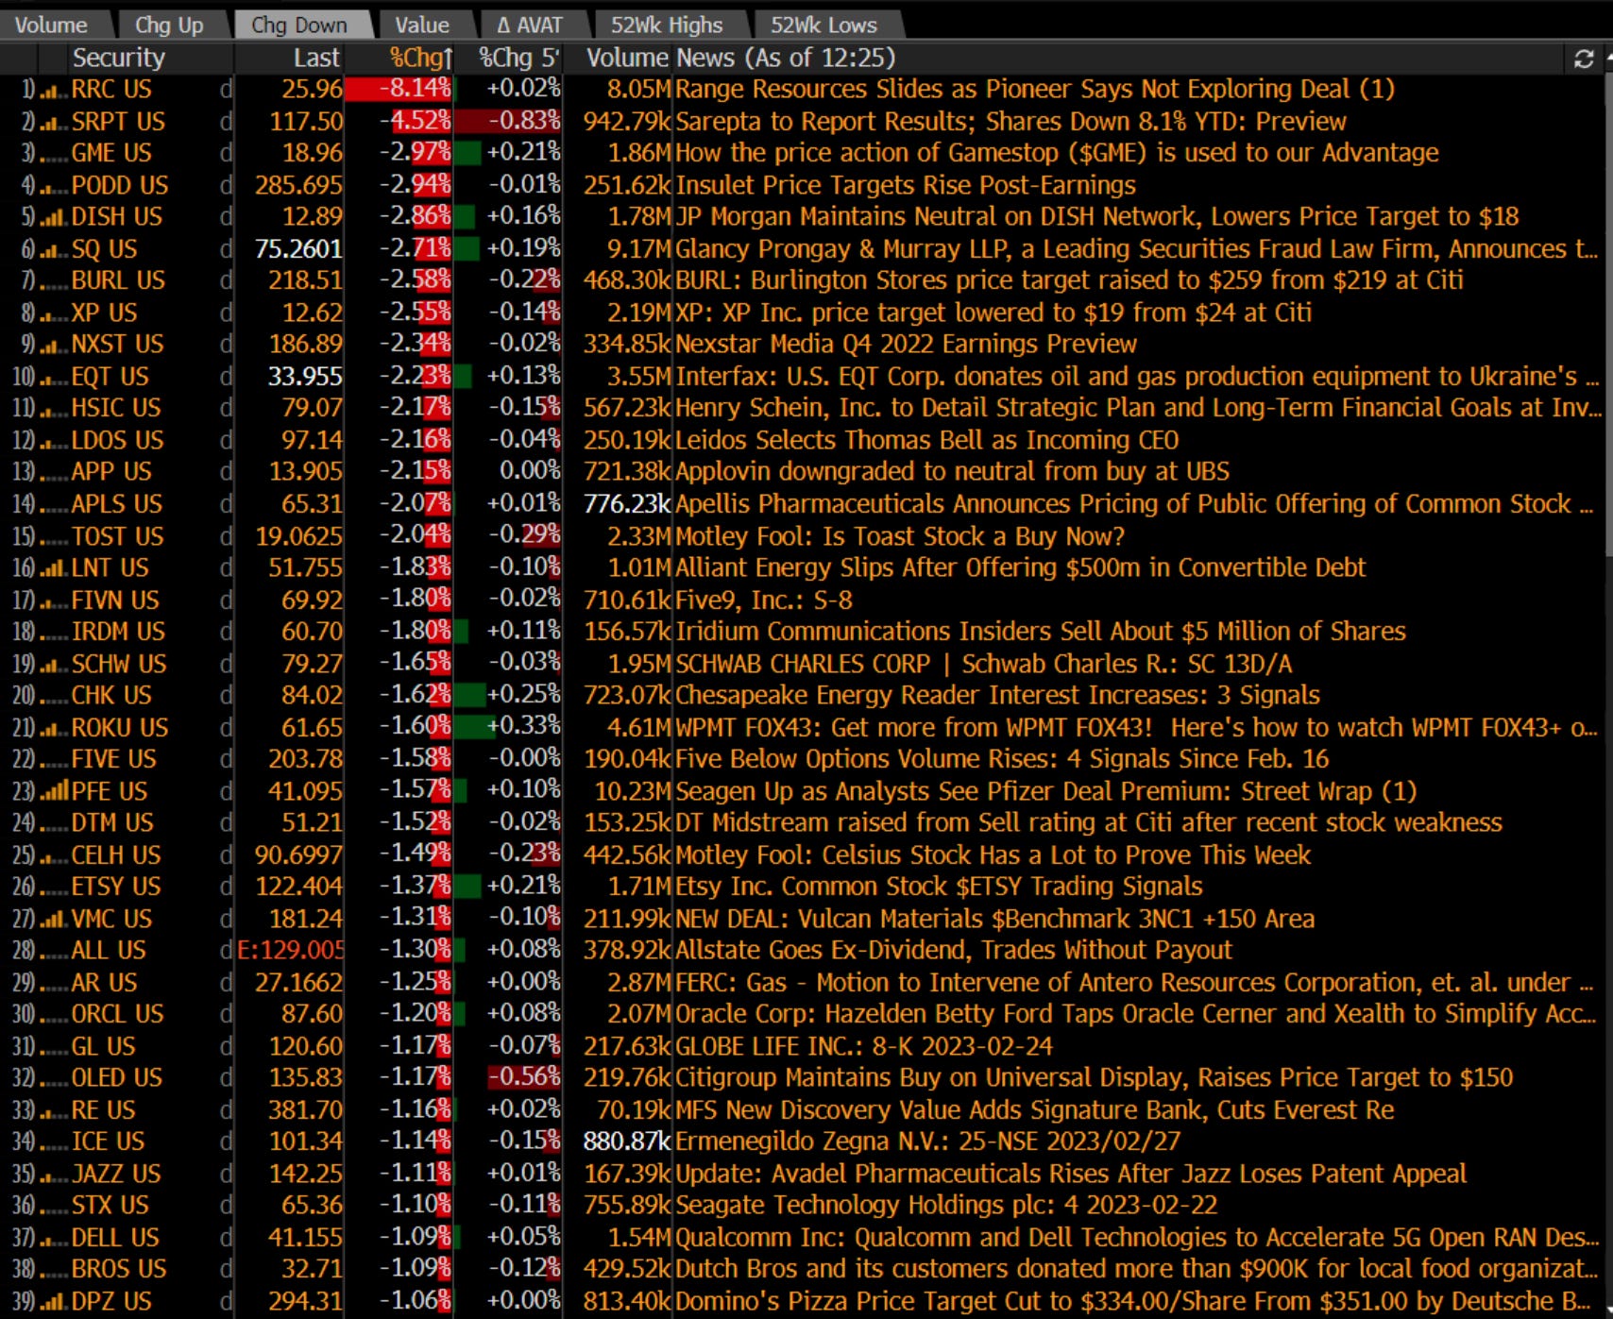Viewport: 1613px width, 1319px height.
Task: Select the Chg Down tab
Action: 299,25
